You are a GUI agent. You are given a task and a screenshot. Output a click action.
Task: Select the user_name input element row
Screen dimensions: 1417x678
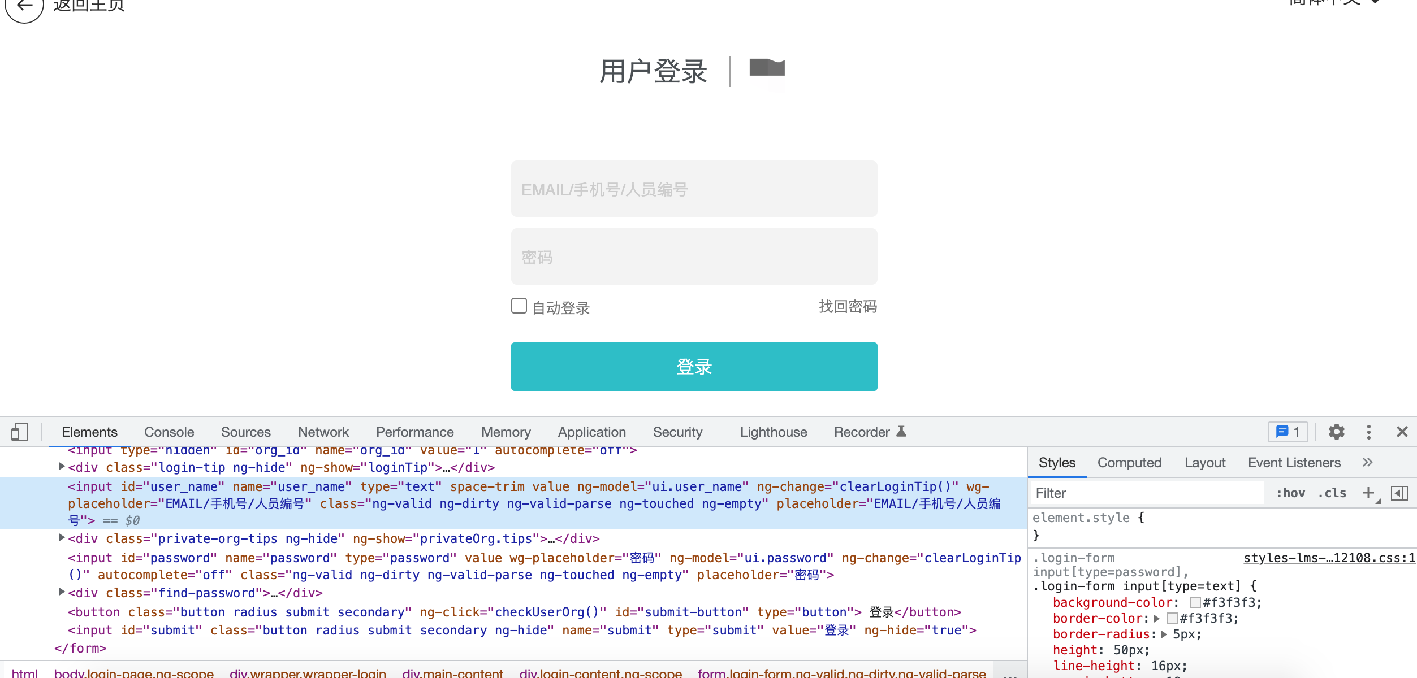513,503
